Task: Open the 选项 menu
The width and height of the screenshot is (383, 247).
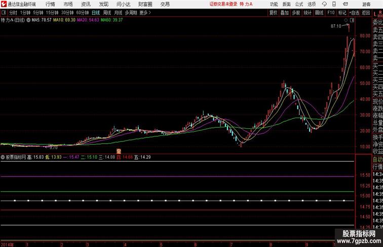Action: [312, 4]
